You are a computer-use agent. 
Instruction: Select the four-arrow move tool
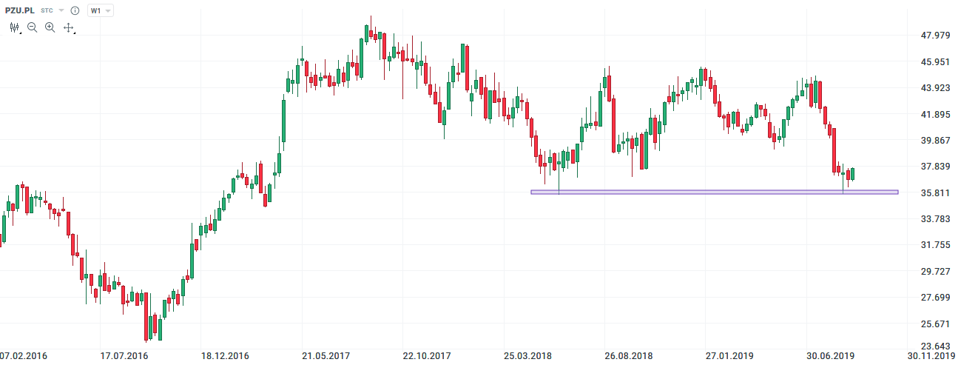[69, 27]
